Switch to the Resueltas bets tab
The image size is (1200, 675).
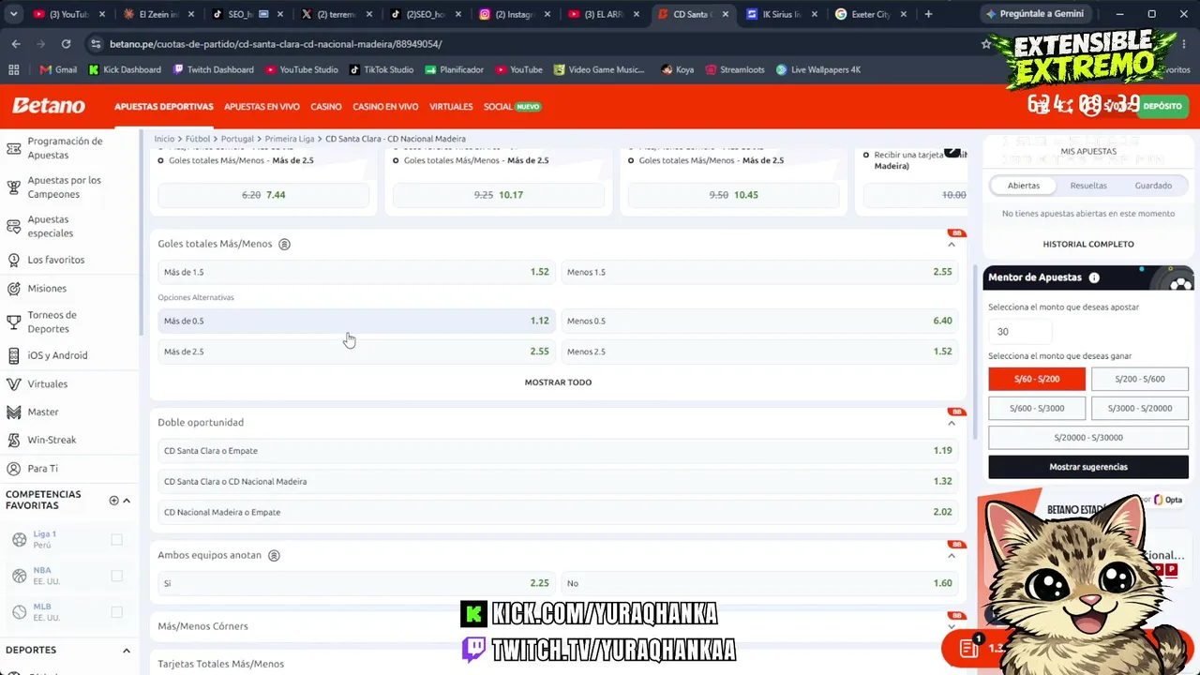click(x=1088, y=186)
